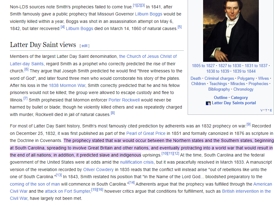This screenshot has height=206, width=274.
Task: Follow the Pearl of Great Price link
Action: coord(146,133)
